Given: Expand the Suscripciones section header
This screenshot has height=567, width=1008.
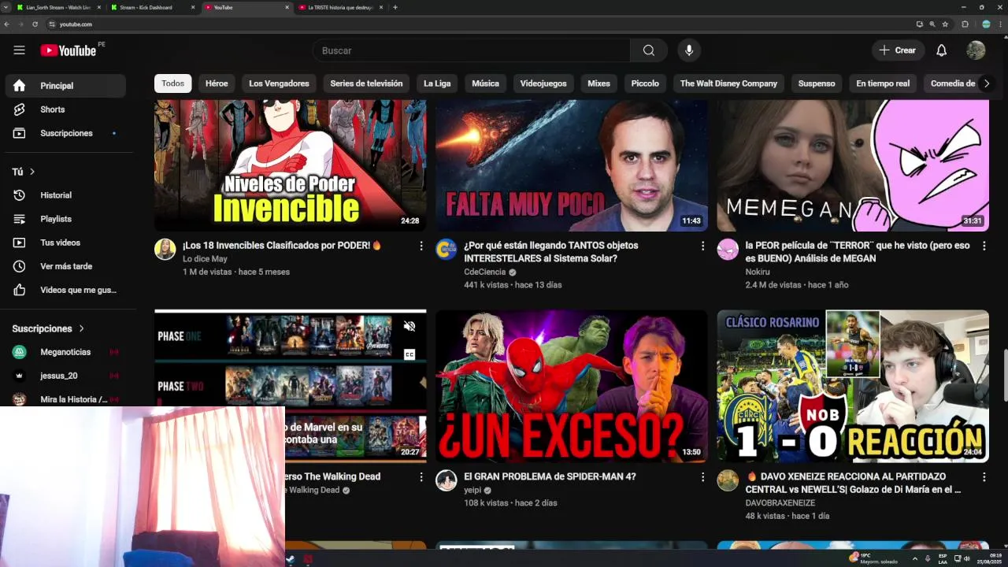Looking at the screenshot, I should coord(48,328).
